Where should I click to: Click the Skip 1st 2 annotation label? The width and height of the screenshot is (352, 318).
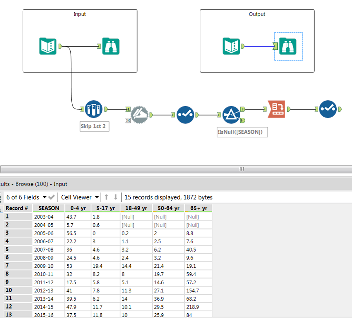(x=94, y=127)
